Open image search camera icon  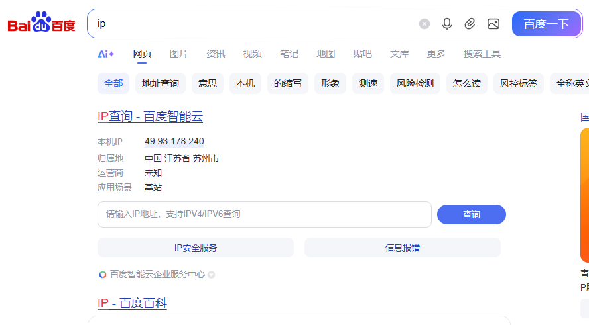pyautogui.click(x=493, y=24)
